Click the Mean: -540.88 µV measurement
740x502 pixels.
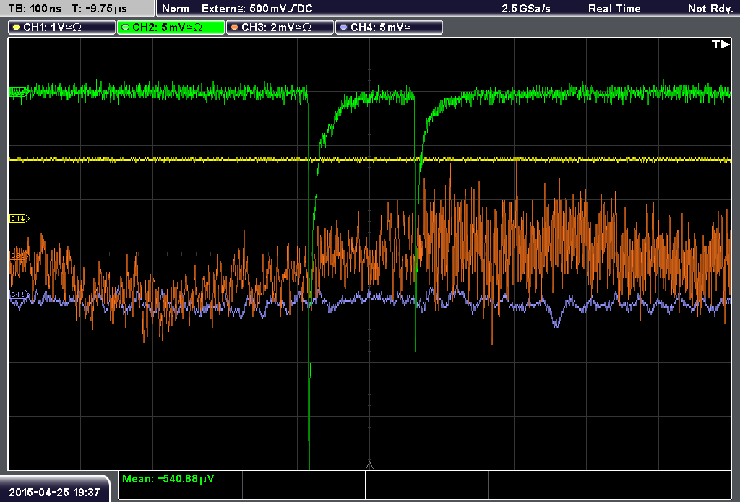[x=168, y=478]
